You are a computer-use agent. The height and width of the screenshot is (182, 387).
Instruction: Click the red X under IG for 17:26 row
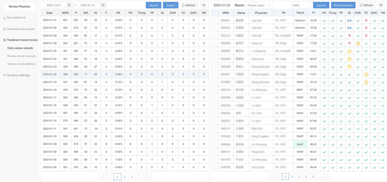(x=349, y=36)
